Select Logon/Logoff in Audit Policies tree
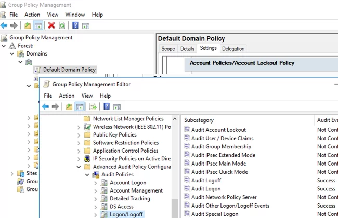Image resolution: width=338 pixels, height=218 pixels. (x=126, y=214)
